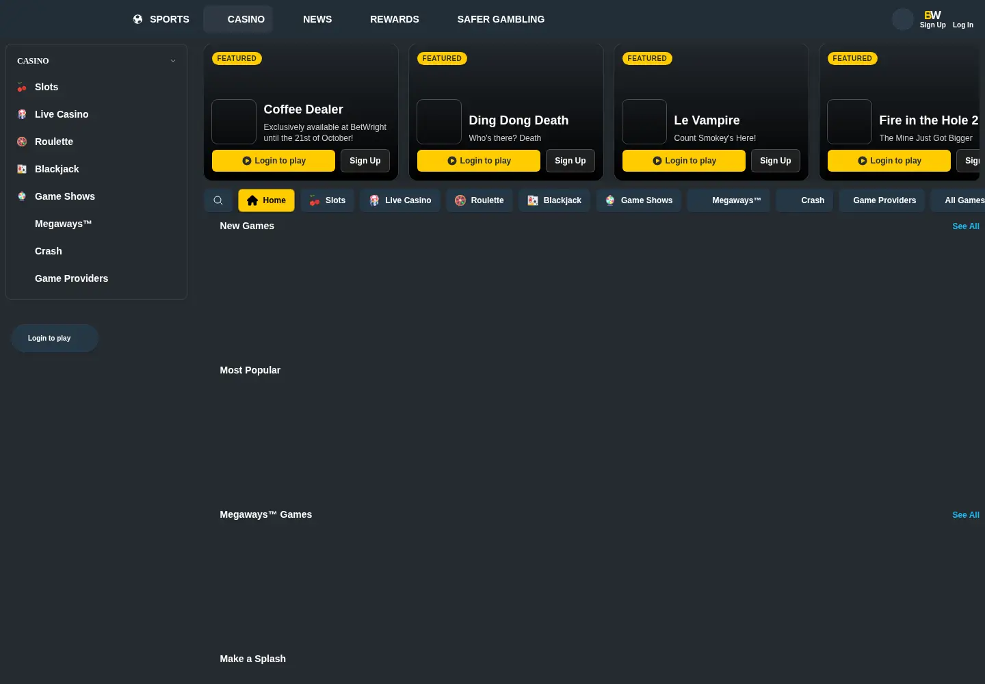This screenshot has width=985, height=684.
Task: Open SAFER GAMBLING in top navigation
Action: click(501, 19)
